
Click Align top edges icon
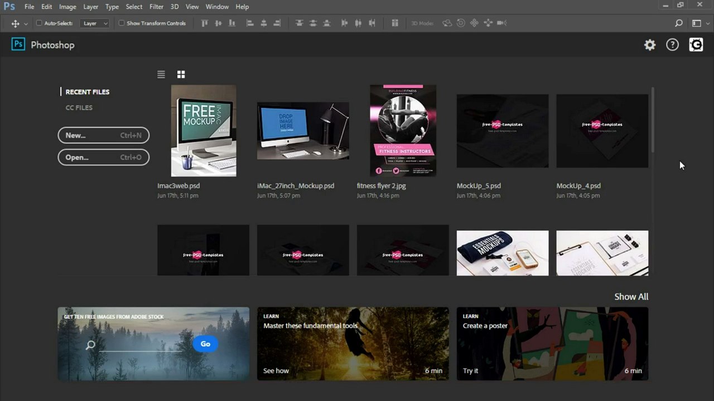pos(204,23)
